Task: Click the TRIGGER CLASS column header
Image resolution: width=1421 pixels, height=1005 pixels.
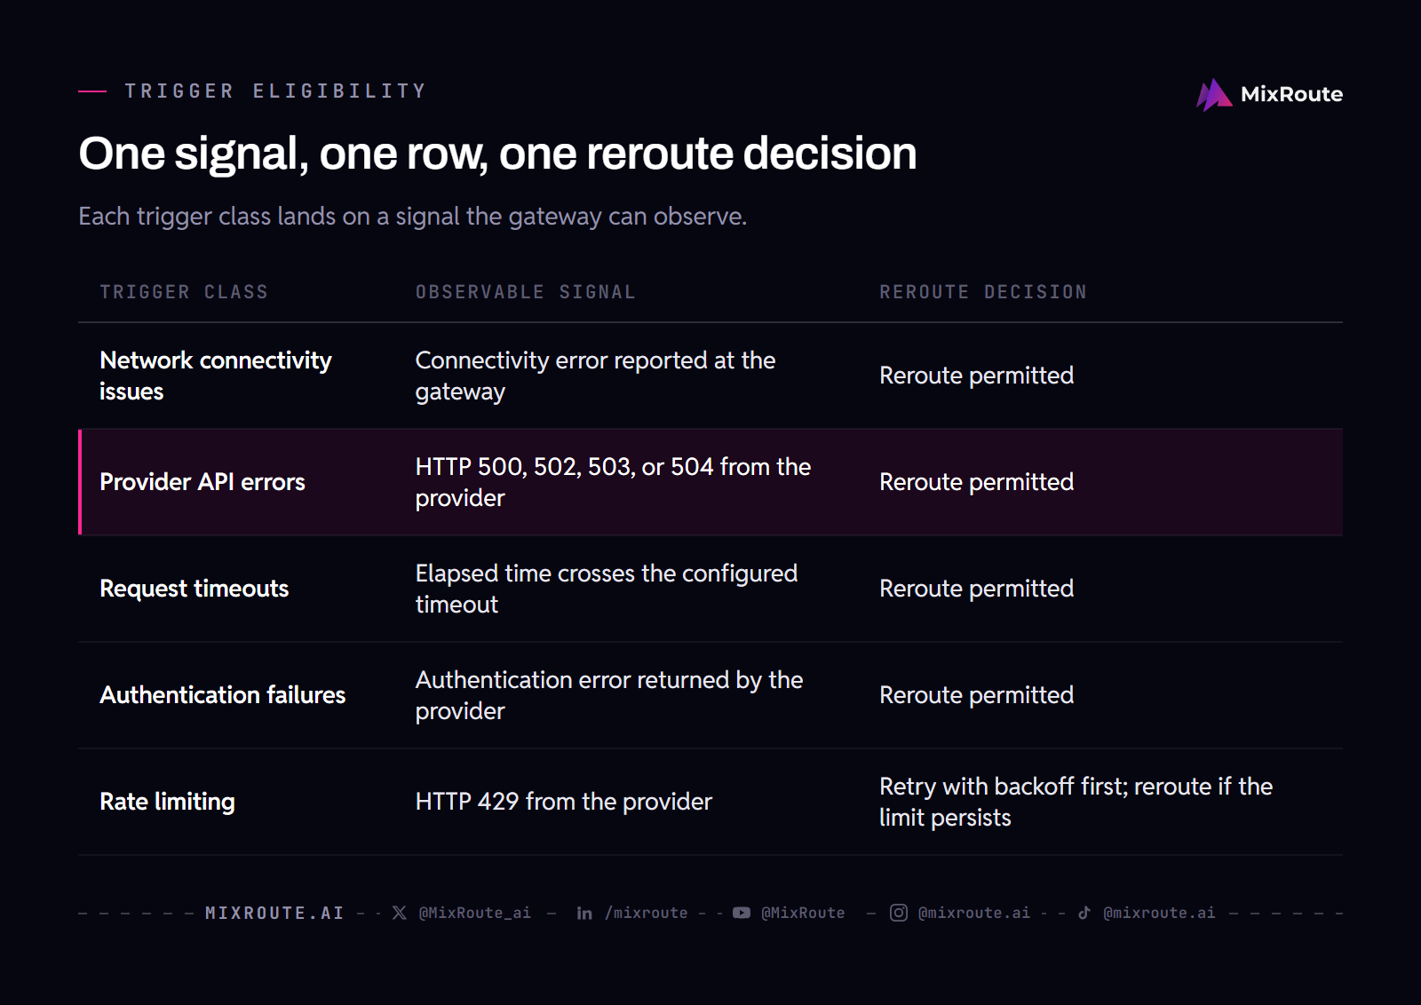Action: (x=184, y=292)
